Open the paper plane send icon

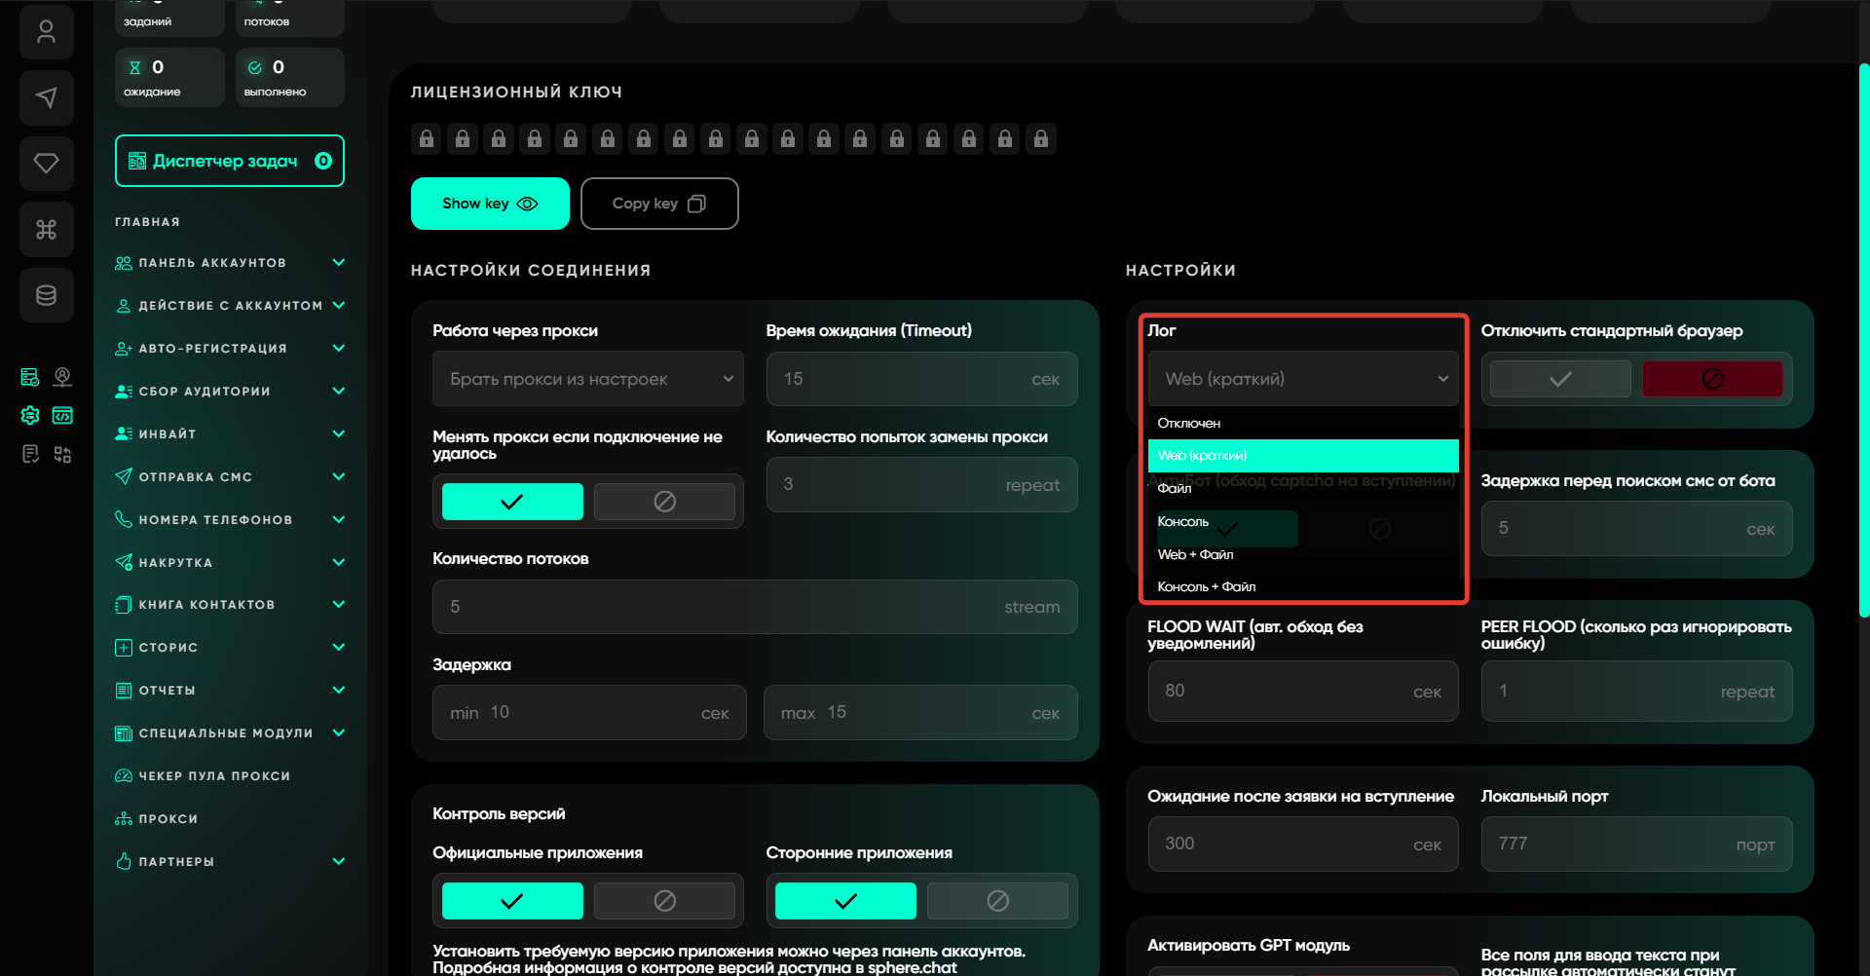(46, 97)
